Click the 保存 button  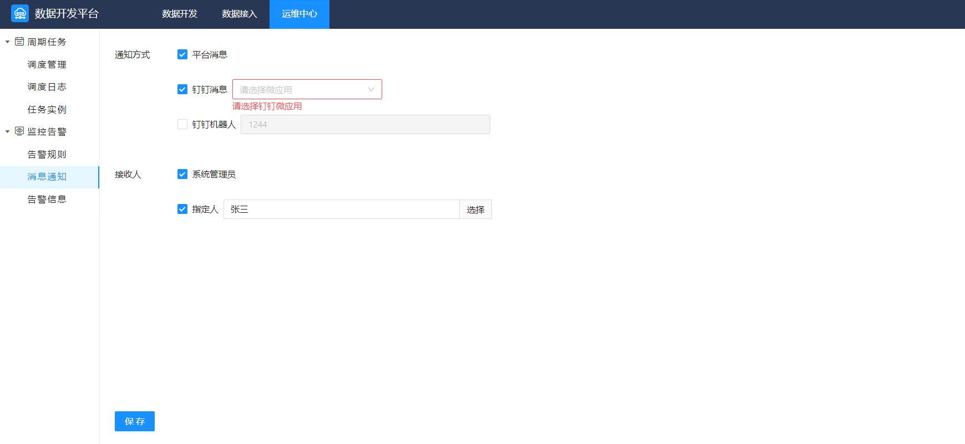point(135,421)
